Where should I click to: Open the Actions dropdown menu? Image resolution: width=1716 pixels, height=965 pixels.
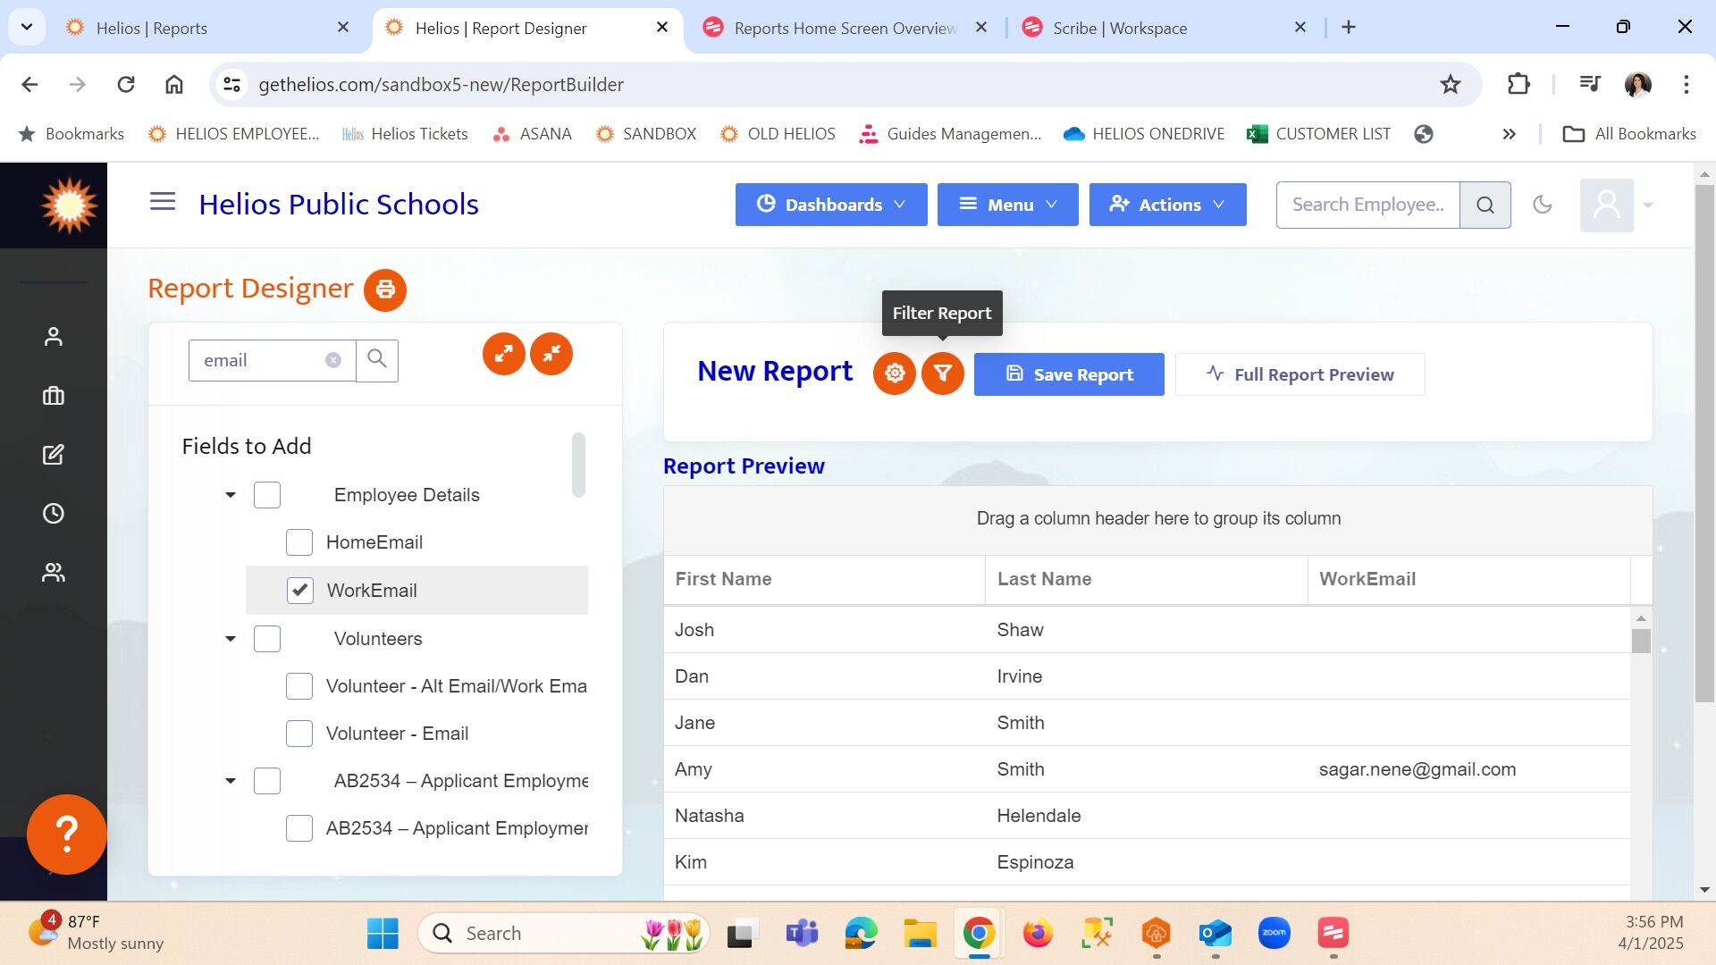click(1167, 205)
